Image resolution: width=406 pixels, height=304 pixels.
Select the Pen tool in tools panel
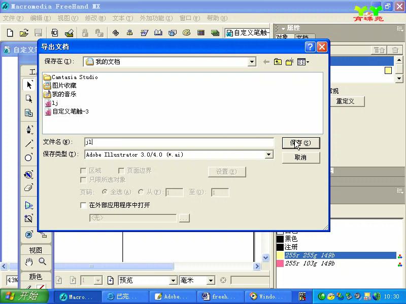pos(29,129)
